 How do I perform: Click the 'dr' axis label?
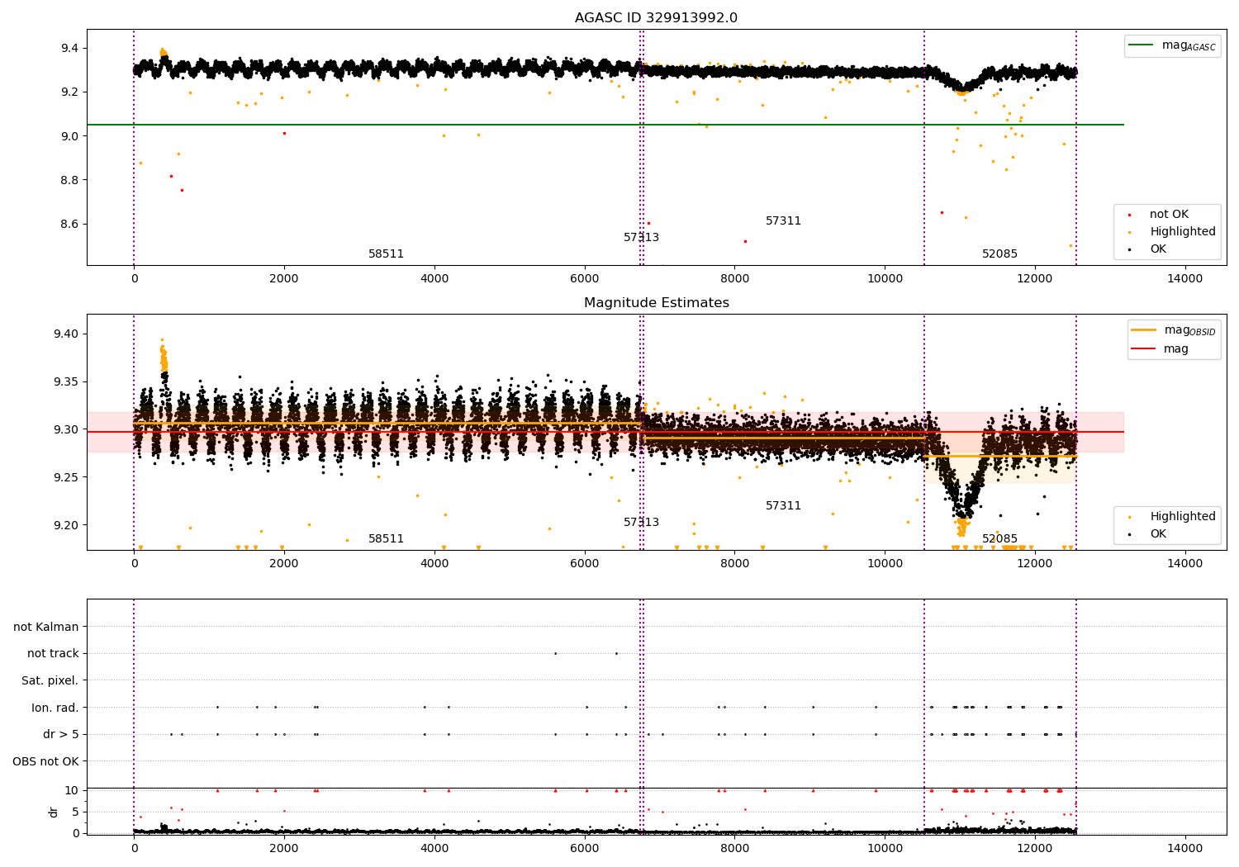pos(54,812)
